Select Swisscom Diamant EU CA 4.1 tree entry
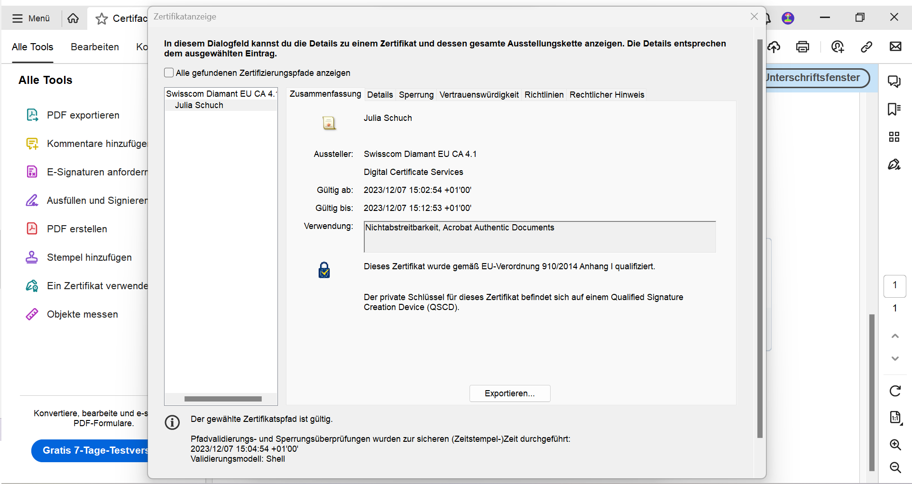The image size is (912, 484). tap(221, 94)
